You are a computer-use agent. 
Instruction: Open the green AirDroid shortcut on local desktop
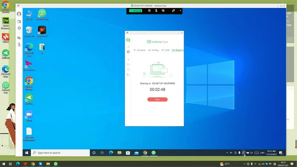pyautogui.click(x=6, y=54)
